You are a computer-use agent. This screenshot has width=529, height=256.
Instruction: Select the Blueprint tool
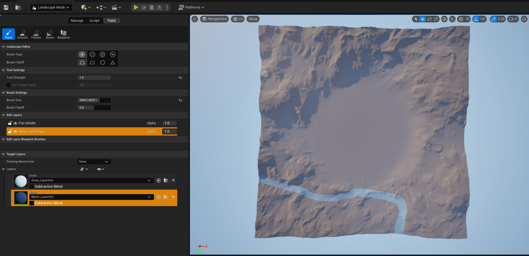point(64,34)
